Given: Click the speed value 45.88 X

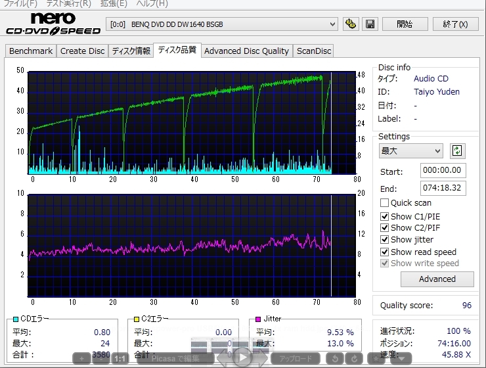Looking at the screenshot, I should [456, 355].
